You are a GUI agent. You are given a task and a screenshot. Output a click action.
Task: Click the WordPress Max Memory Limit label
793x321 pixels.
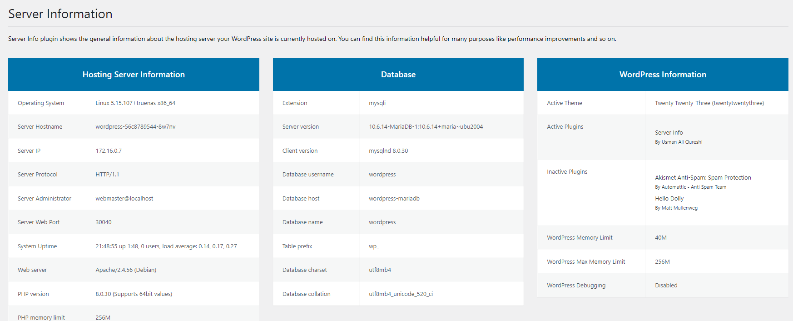pos(586,262)
